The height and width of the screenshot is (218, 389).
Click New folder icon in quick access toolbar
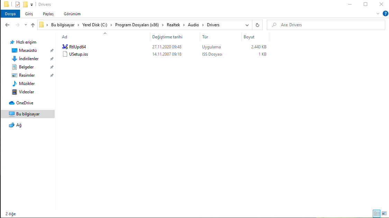25,4
